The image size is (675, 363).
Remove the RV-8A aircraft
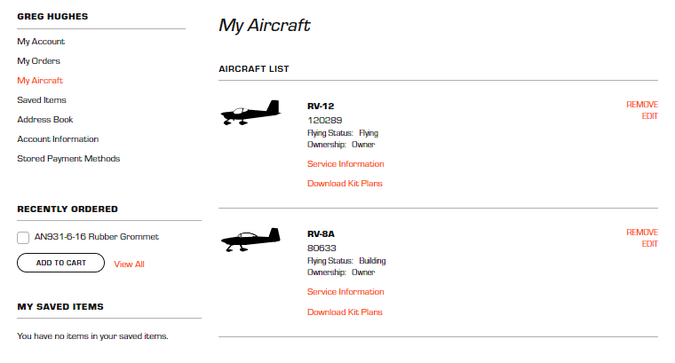coord(642,233)
